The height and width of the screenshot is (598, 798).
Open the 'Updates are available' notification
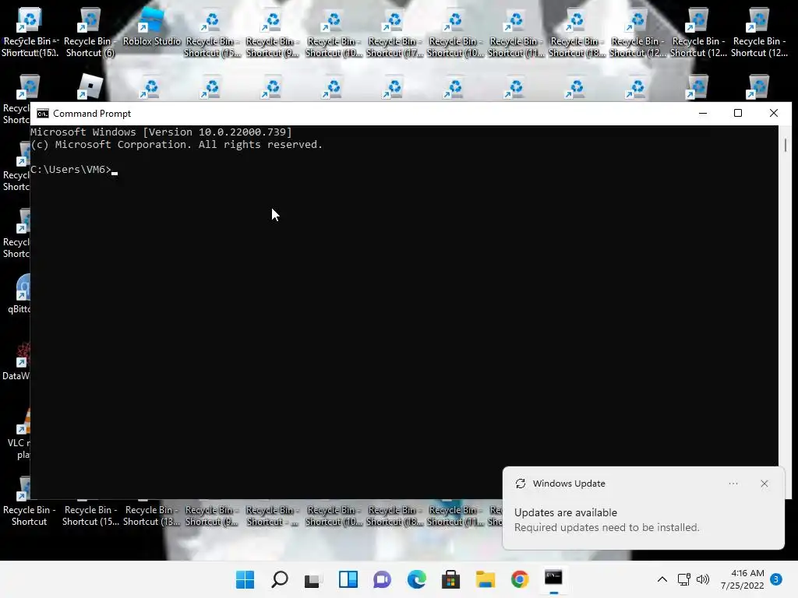[606, 519]
